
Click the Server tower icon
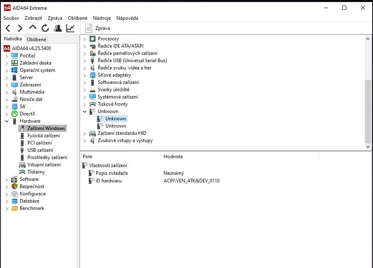pos(15,77)
